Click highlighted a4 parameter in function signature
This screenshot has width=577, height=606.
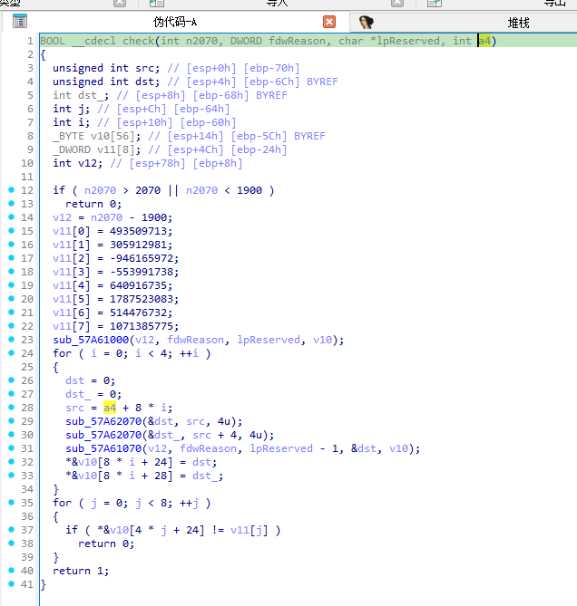tap(485, 41)
